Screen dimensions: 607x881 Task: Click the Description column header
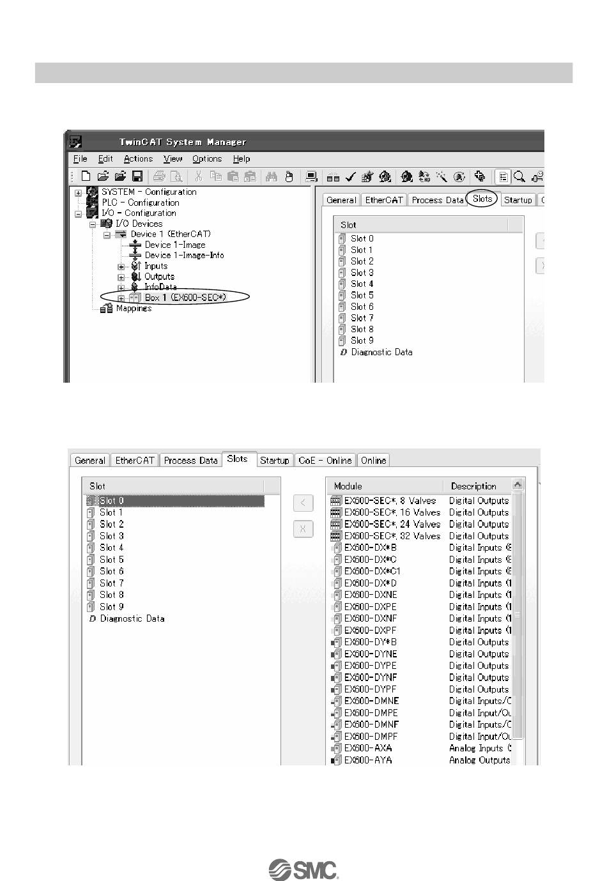[478, 486]
